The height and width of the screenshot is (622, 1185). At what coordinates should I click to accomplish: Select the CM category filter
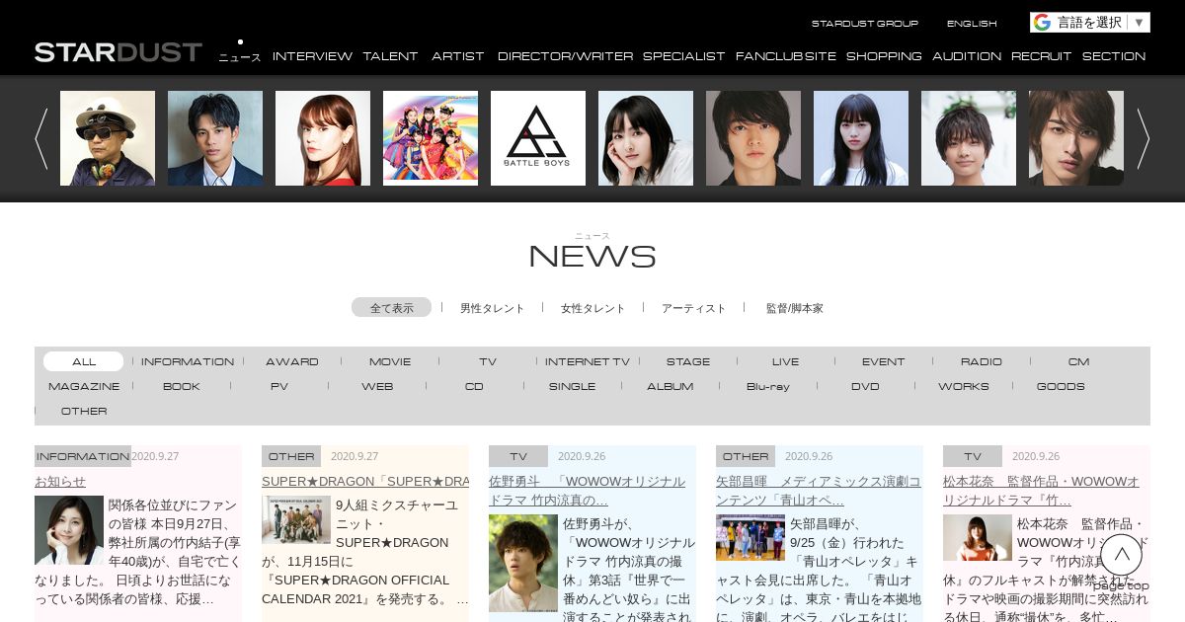pos(1078,361)
